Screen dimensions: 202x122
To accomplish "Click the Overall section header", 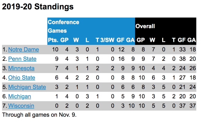I will click(145, 26).
